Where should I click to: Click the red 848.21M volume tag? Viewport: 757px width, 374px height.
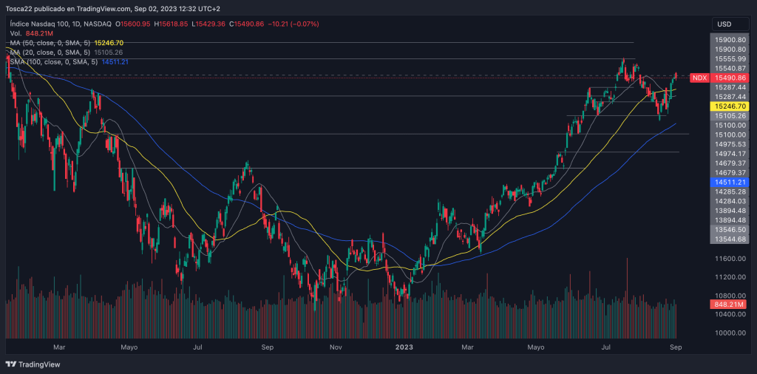click(x=729, y=304)
